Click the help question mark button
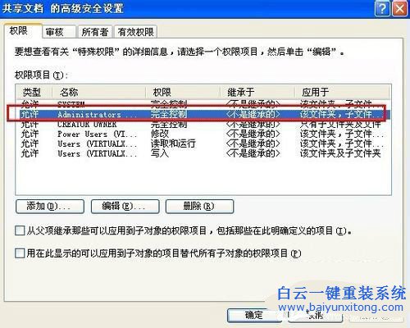Image resolution: width=410 pixels, height=328 pixels. pos(382,9)
